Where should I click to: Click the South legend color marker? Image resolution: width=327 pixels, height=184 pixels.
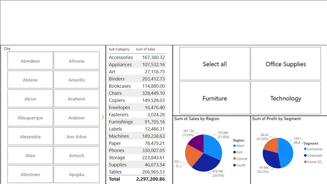point(235,165)
